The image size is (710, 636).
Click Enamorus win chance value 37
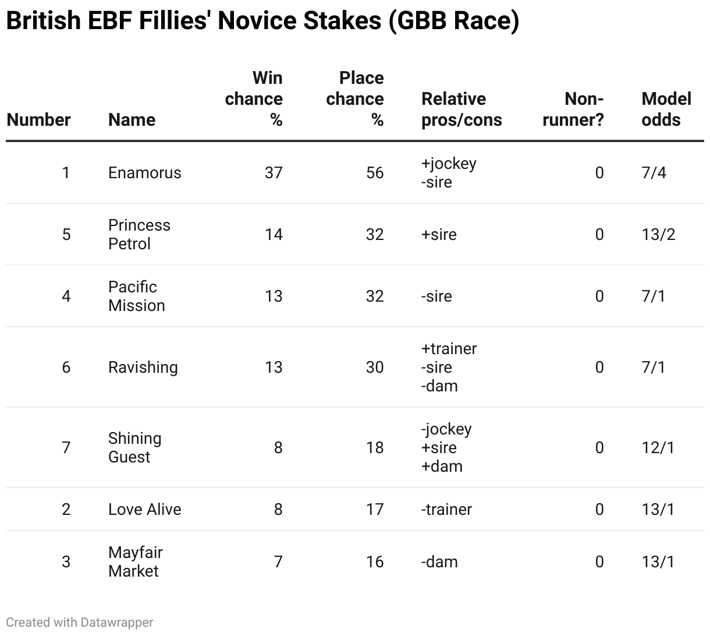273,173
